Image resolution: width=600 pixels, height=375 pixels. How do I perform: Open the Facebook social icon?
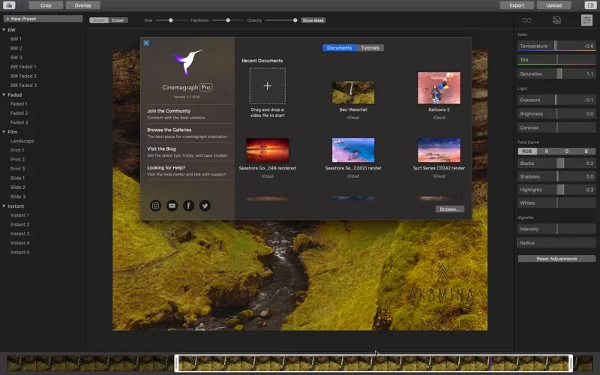188,205
